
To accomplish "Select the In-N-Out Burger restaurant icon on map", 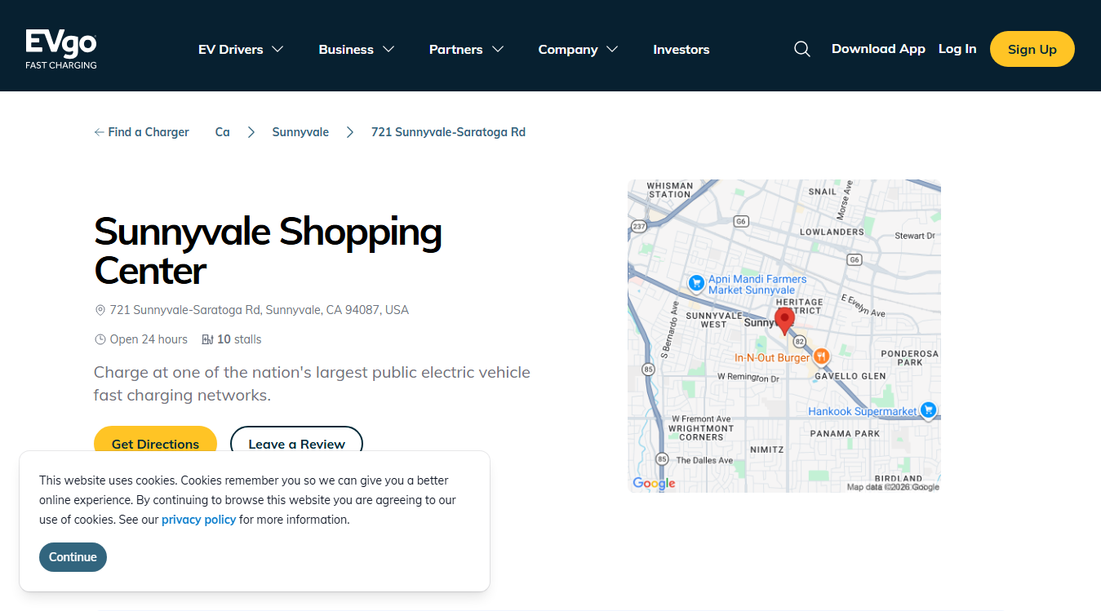I will [822, 356].
